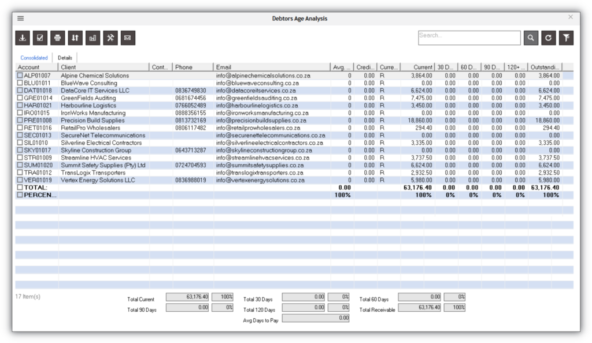
Task: Click the select-all checkmark toolbar icon
Action: click(x=40, y=38)
